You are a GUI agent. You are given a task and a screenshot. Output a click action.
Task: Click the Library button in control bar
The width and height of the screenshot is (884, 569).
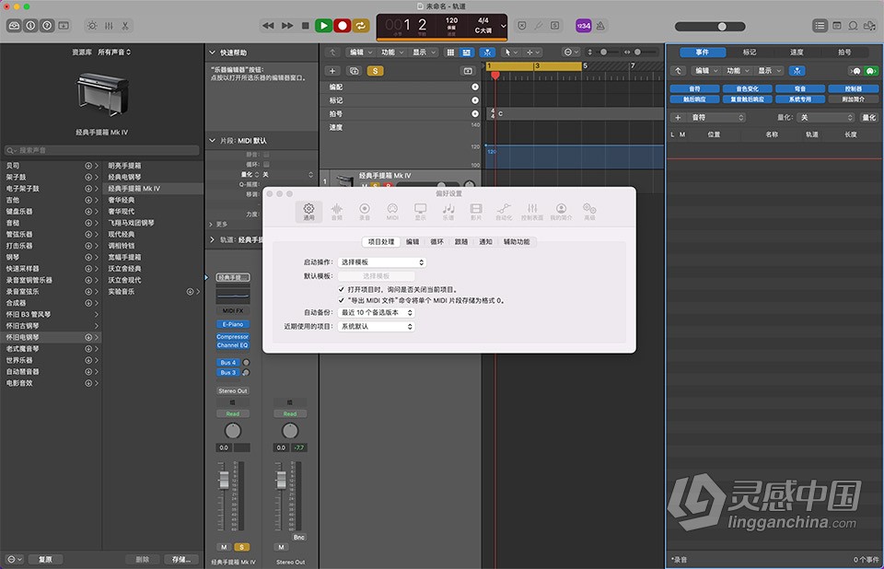(x=14, y=26)
